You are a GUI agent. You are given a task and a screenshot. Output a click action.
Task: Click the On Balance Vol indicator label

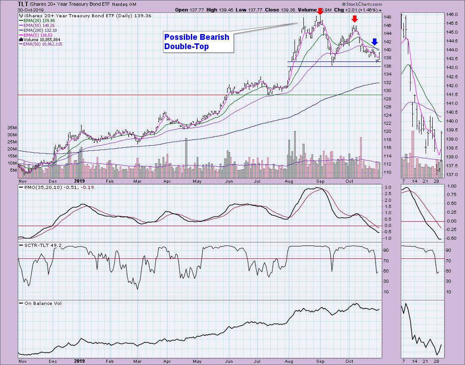click(x=43, y=304)
